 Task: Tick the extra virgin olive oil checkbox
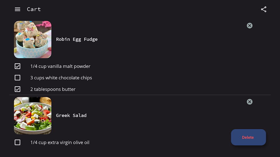coord(17,142)
